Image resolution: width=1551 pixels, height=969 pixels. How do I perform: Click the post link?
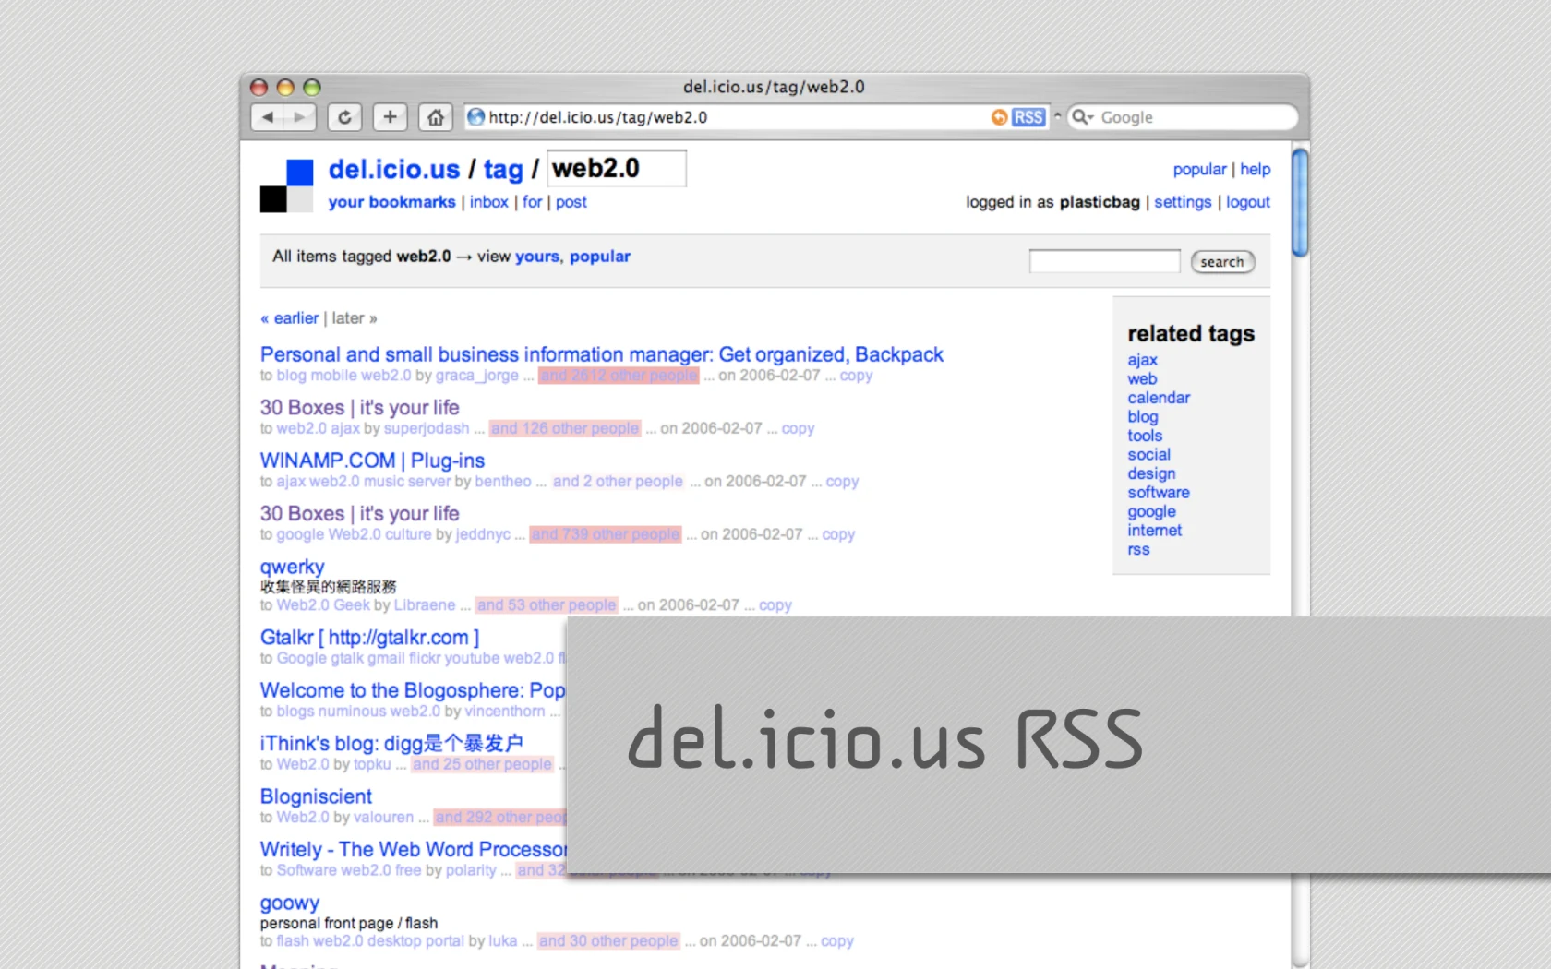coord(571,202)
